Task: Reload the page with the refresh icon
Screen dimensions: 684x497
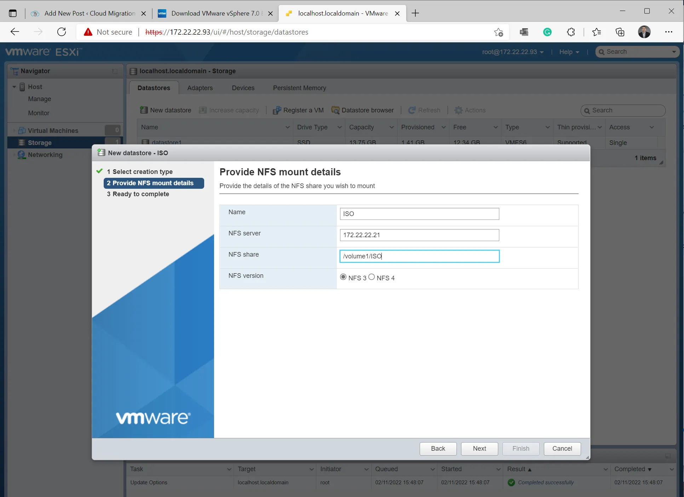Action: [62, 32]
